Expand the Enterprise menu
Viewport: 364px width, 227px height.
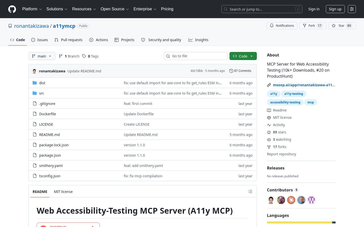click(x=145, y=9)
